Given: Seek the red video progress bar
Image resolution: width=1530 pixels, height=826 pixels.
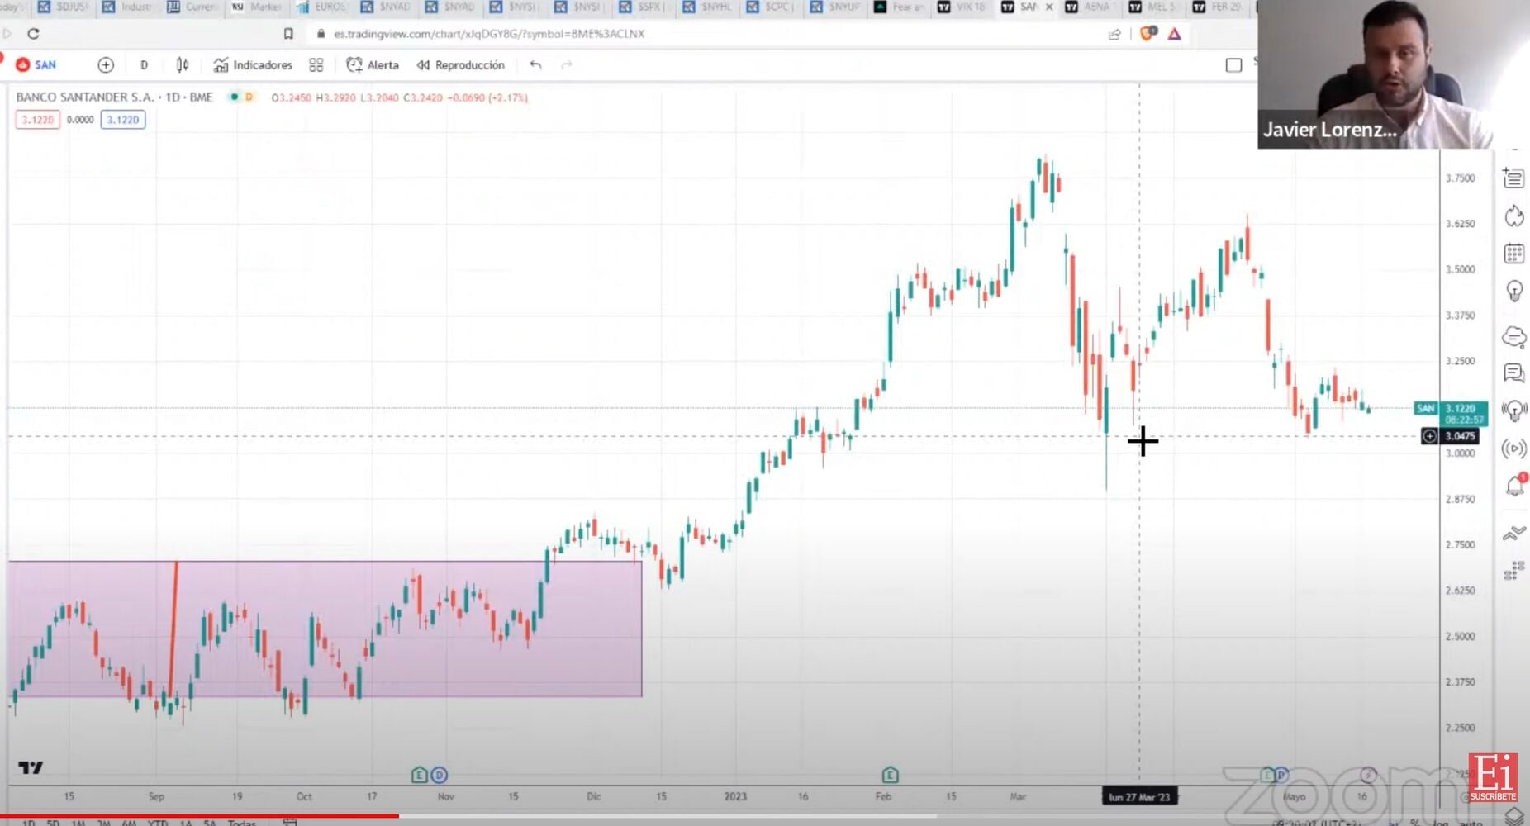Looking at the screenshot, I should 199,816.
